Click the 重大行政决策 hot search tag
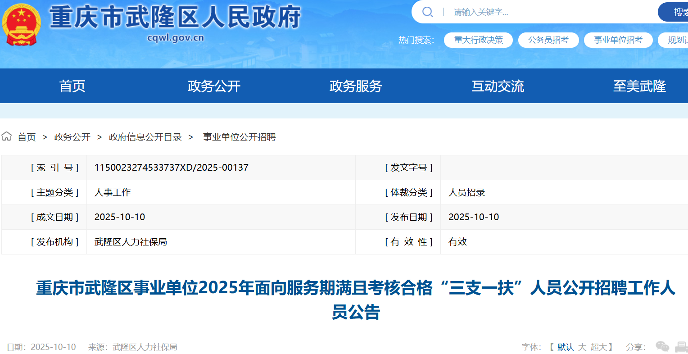Viewport: 688px width, 354px height. [478, 40]
